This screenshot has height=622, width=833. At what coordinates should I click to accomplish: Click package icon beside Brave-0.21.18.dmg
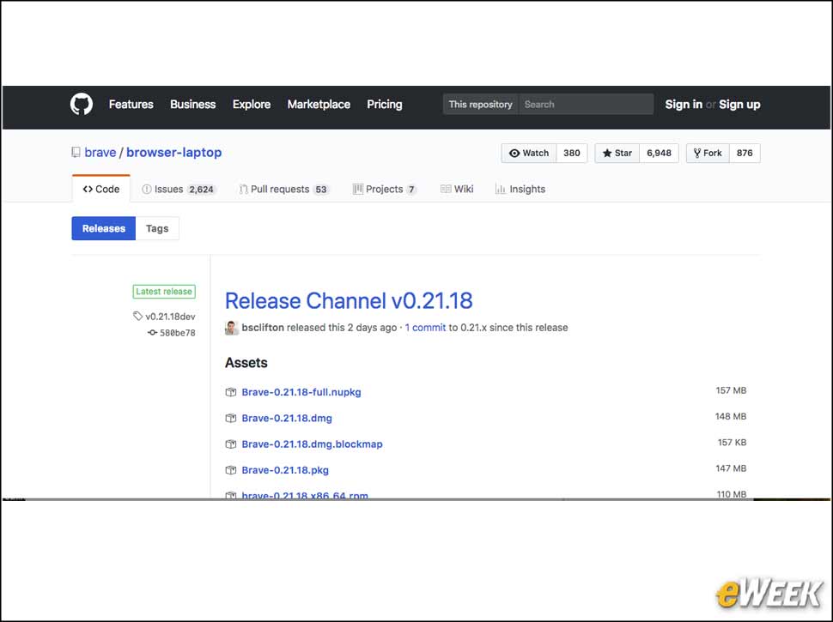coord(230,418)
